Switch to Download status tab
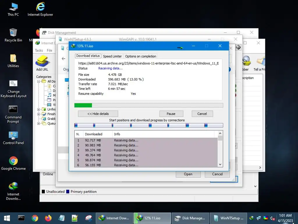The image size is (298, 224). tap(88, 56)
